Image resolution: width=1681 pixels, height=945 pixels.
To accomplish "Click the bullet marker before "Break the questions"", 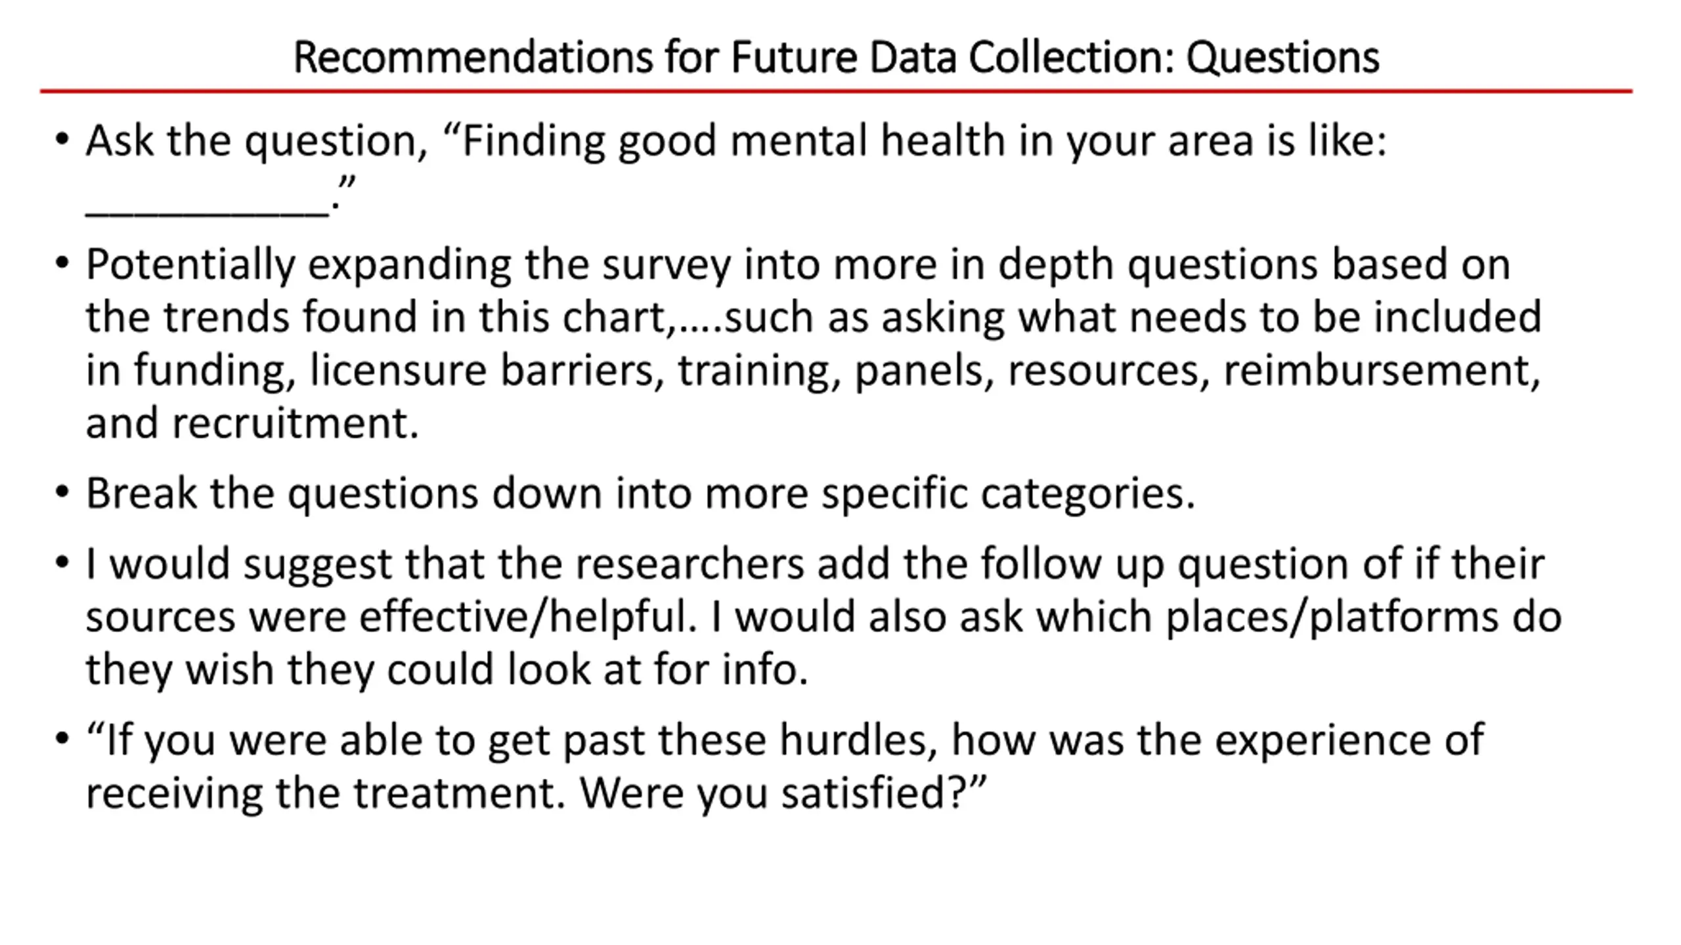I will (x=62, y=493).
